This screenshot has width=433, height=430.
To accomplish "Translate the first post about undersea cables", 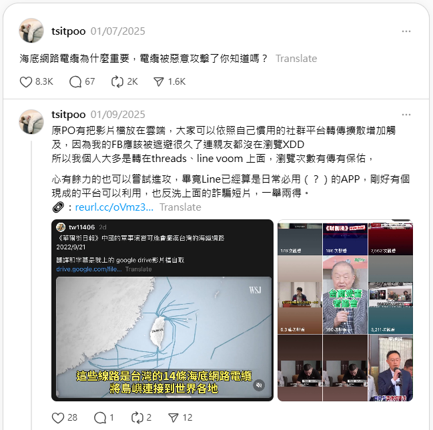I will click(296, 59).
